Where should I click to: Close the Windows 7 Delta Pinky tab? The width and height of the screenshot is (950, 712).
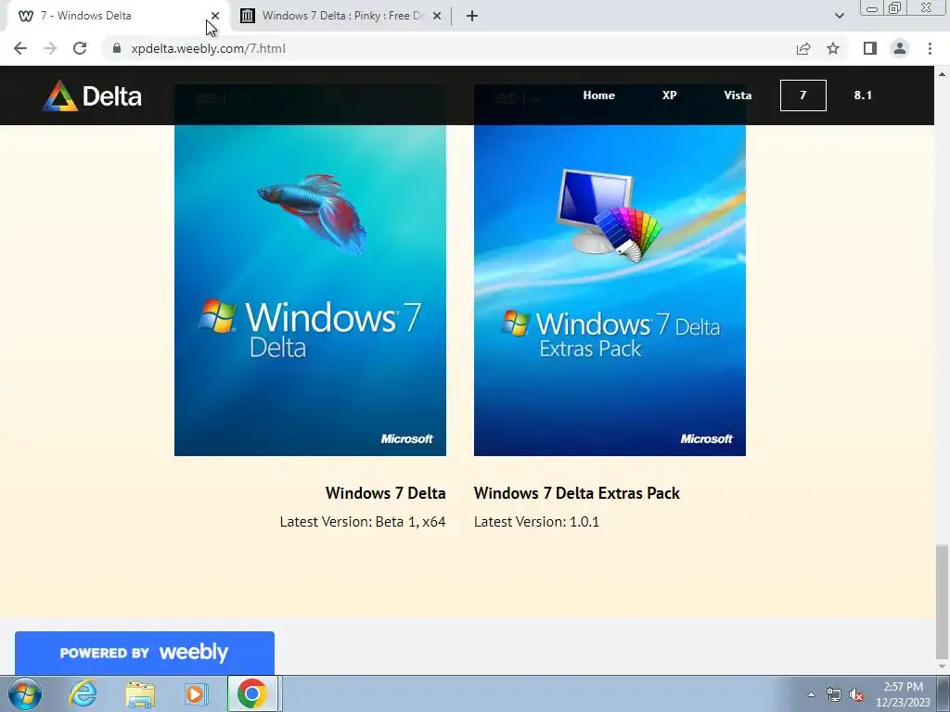tap(437, 16)
